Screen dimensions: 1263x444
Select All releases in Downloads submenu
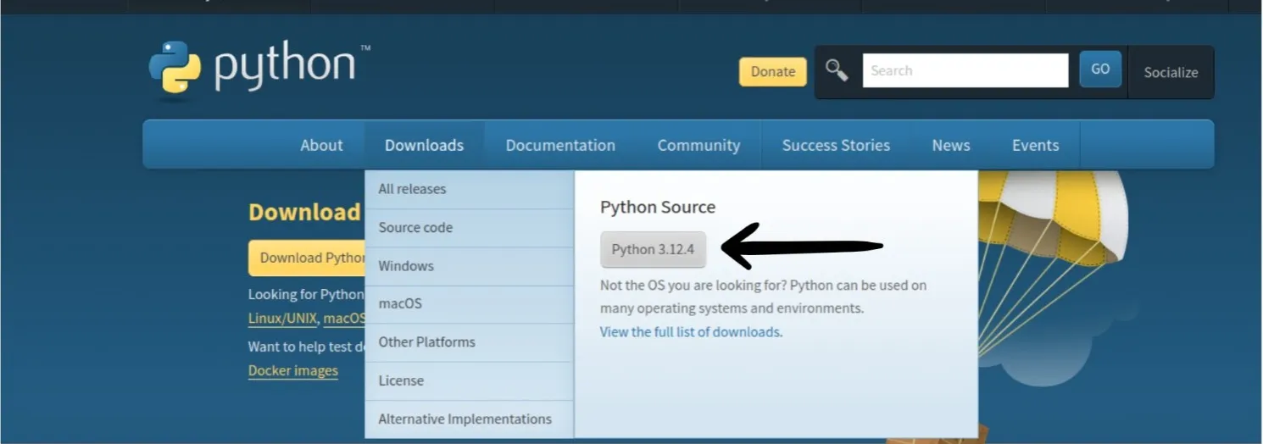pos(470,189)
